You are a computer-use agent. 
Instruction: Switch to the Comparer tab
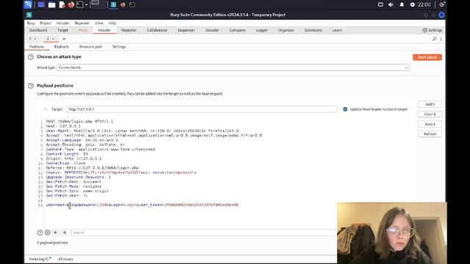click(x=237, y=30)
